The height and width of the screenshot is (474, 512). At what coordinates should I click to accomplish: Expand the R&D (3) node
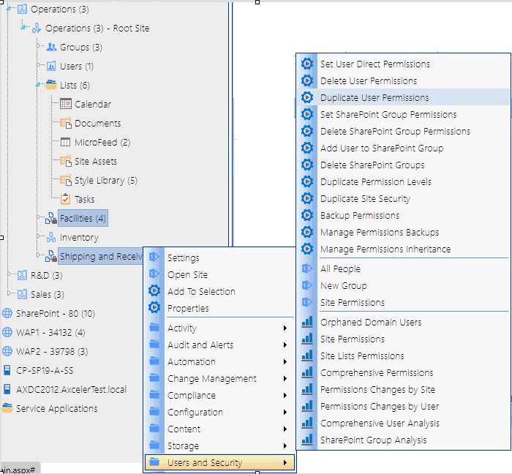coord(9,274)
